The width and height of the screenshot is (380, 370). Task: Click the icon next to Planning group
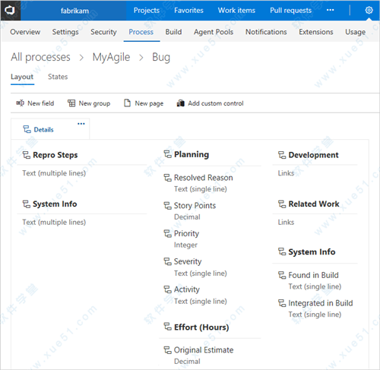coord(167,154)
